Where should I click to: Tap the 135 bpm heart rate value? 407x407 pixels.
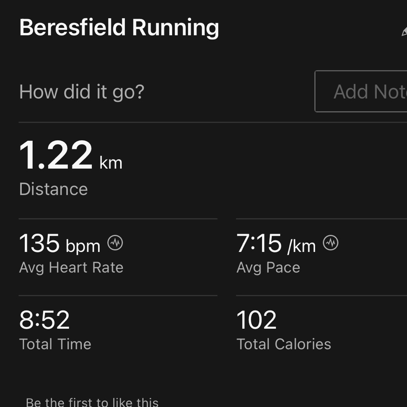point(60,243)
